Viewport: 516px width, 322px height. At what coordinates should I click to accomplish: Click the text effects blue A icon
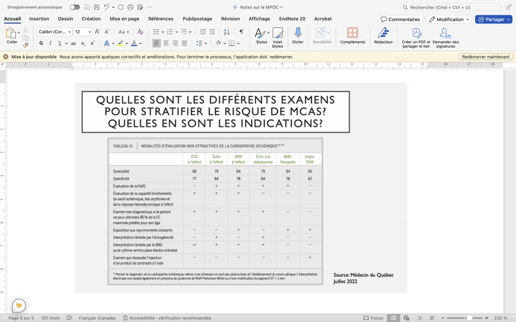click(107, 43)
